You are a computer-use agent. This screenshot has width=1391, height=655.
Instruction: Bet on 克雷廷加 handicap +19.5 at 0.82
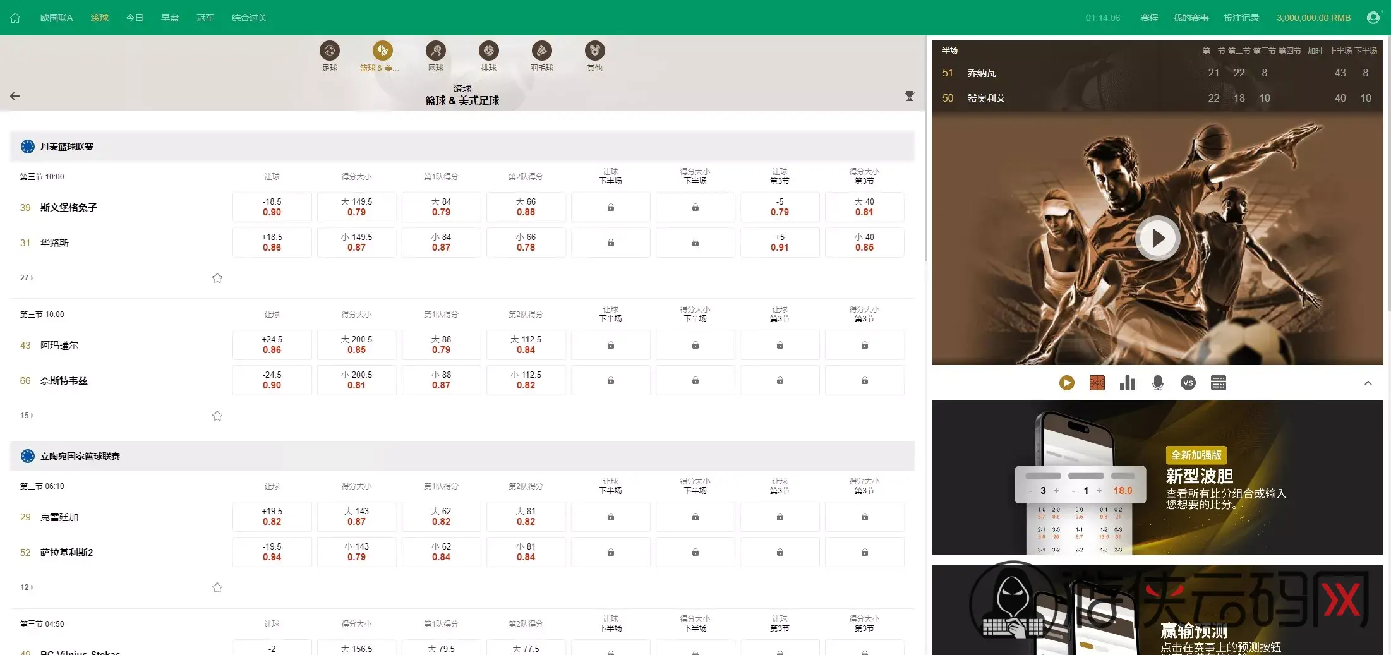[x=272, y=517]
